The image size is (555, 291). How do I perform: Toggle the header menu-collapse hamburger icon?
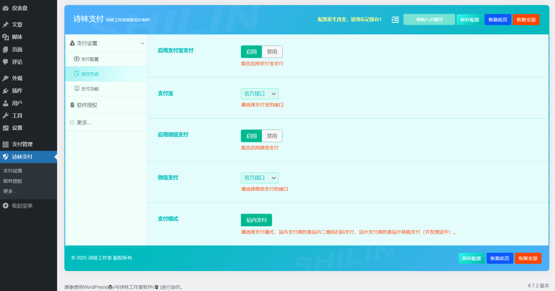point(395,20)
